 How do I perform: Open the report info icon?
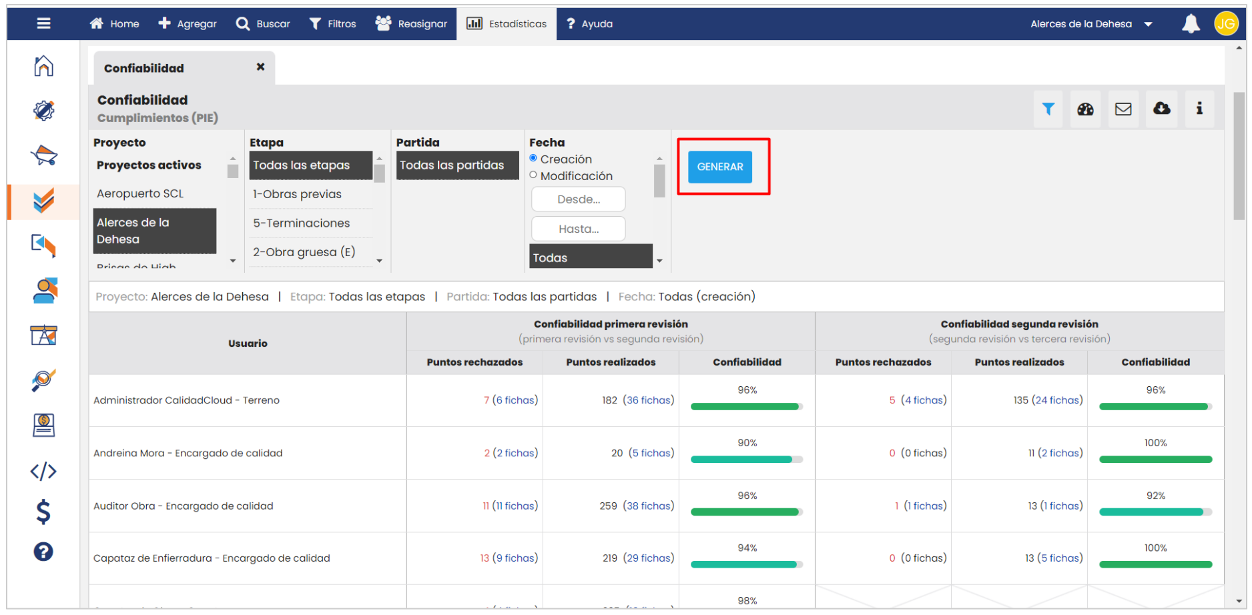1199,109
